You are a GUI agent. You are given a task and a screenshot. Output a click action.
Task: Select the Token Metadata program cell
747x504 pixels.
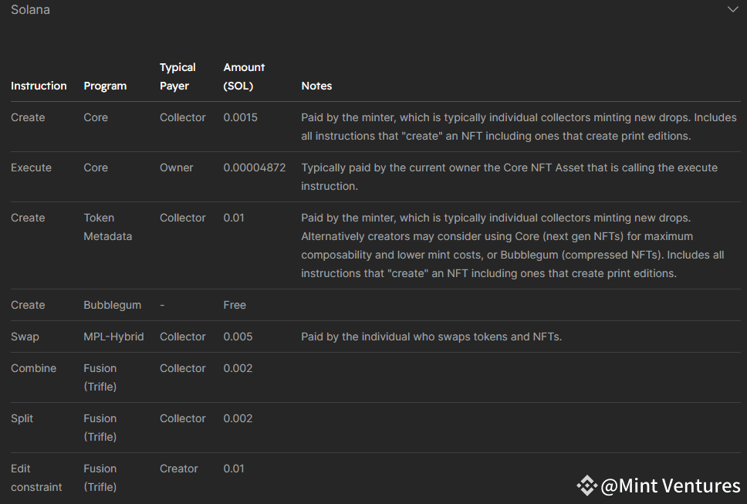pyautogui.click(x=107, y=227)
